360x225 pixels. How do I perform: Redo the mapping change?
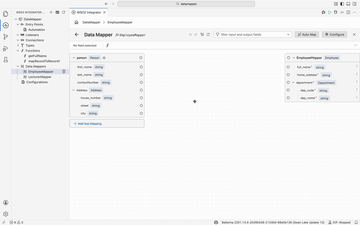coord(196,35)
